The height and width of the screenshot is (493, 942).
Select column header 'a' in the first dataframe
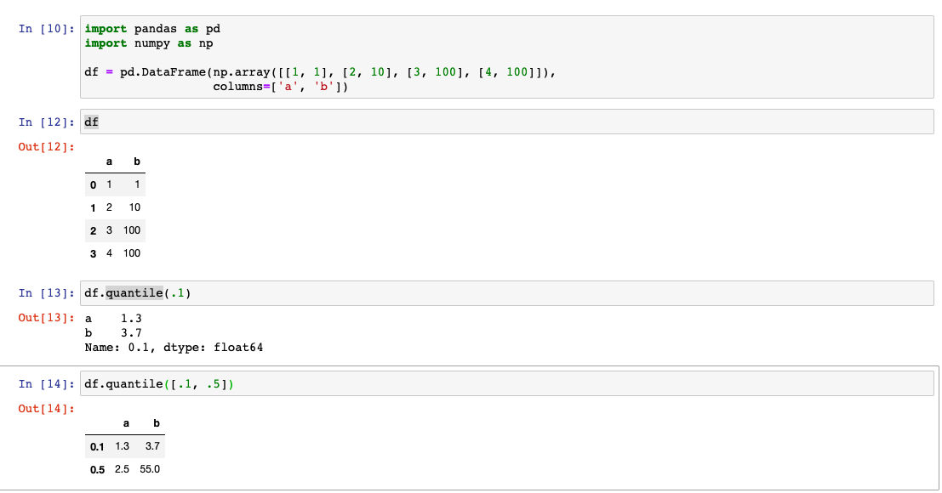[x=109, y=161]
